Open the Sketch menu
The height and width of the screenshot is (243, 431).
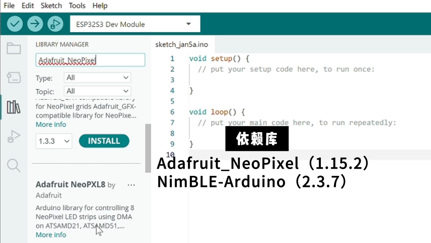51,6
